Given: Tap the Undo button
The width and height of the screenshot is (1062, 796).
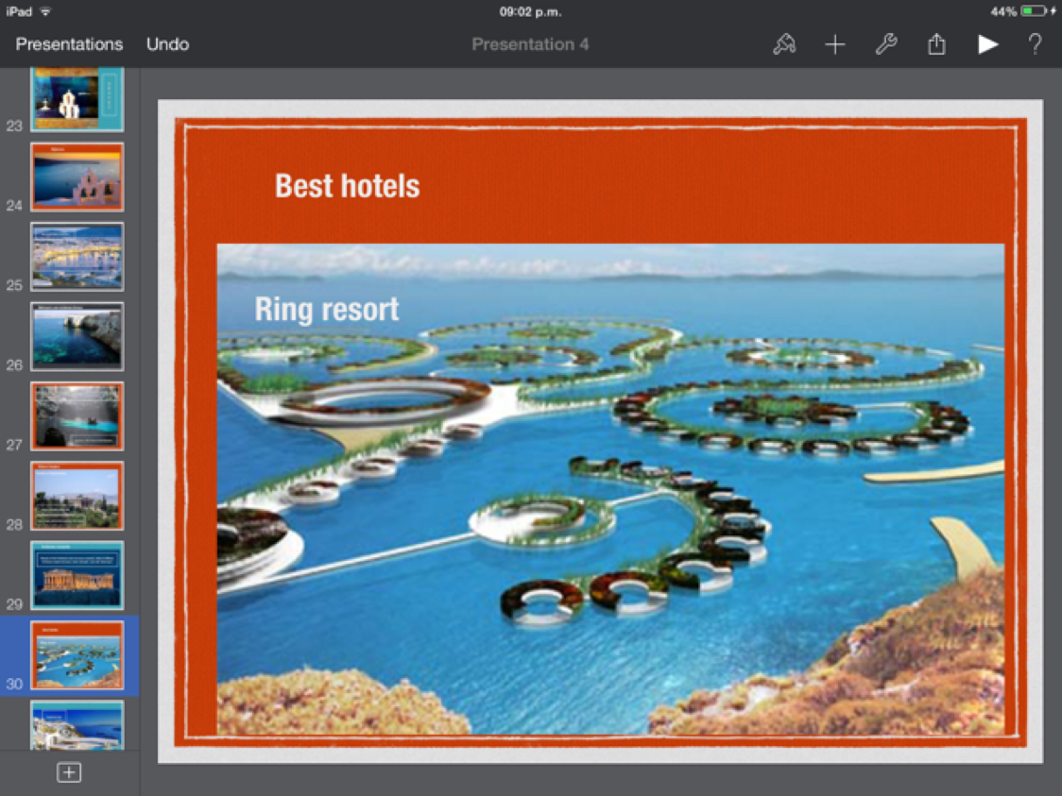Looking at the screenshot, I should click(x=167, y=44).
